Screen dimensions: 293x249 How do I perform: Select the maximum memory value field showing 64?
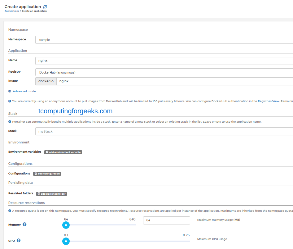click(x=166, y=220)
